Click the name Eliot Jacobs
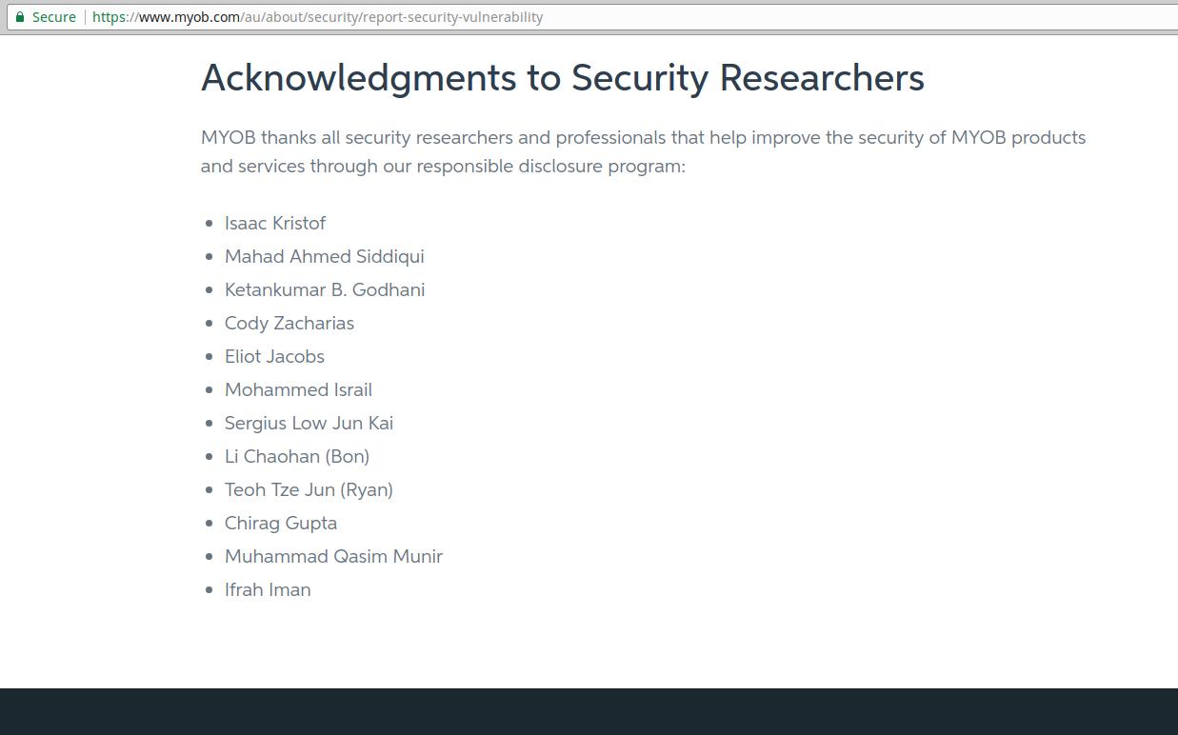This screenshot has height=735, width=1178. (274, 356)
